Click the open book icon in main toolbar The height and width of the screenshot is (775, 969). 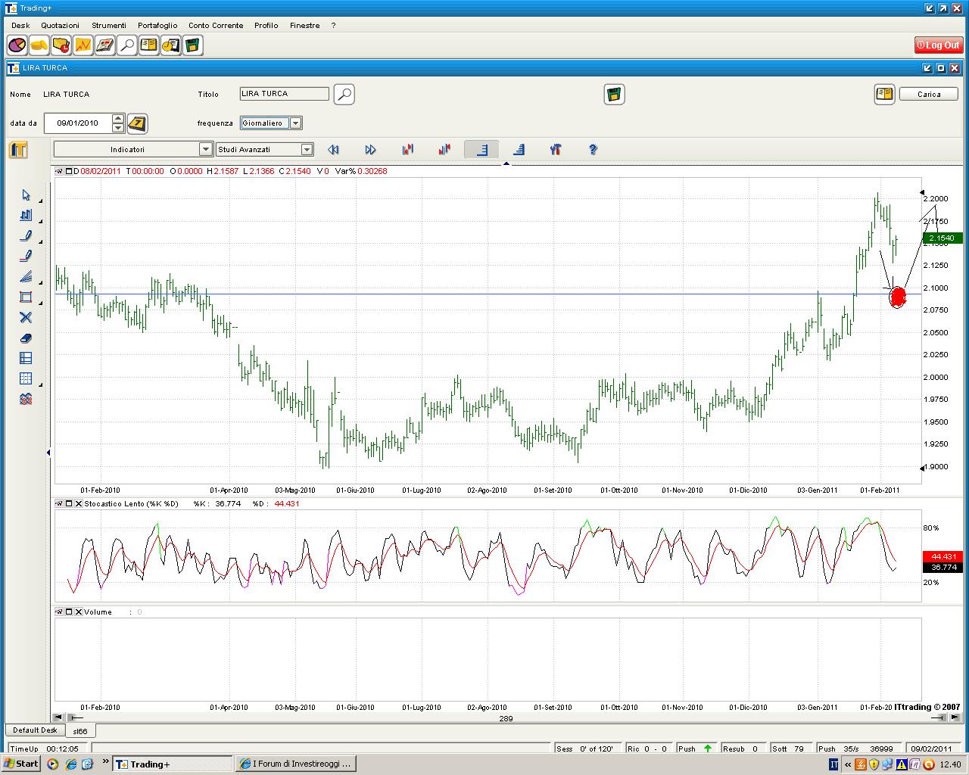pos(149,45)
